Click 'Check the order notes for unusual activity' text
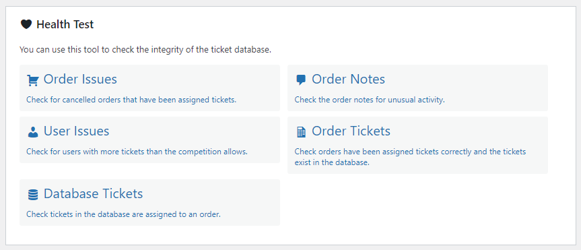581x250 pixels. tap(370, 100)
